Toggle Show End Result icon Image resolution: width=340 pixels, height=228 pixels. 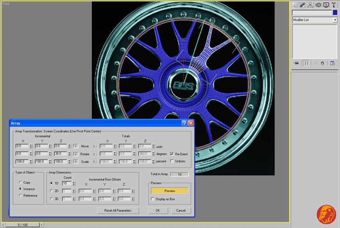pos(306,63)
